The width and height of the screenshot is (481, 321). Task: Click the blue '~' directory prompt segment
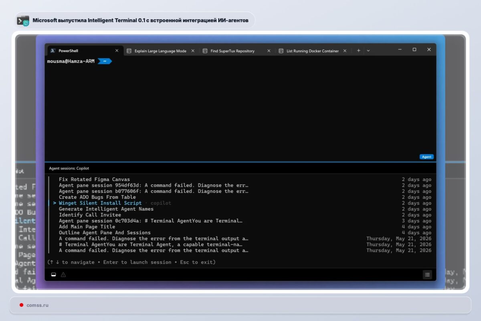(105, 61)
